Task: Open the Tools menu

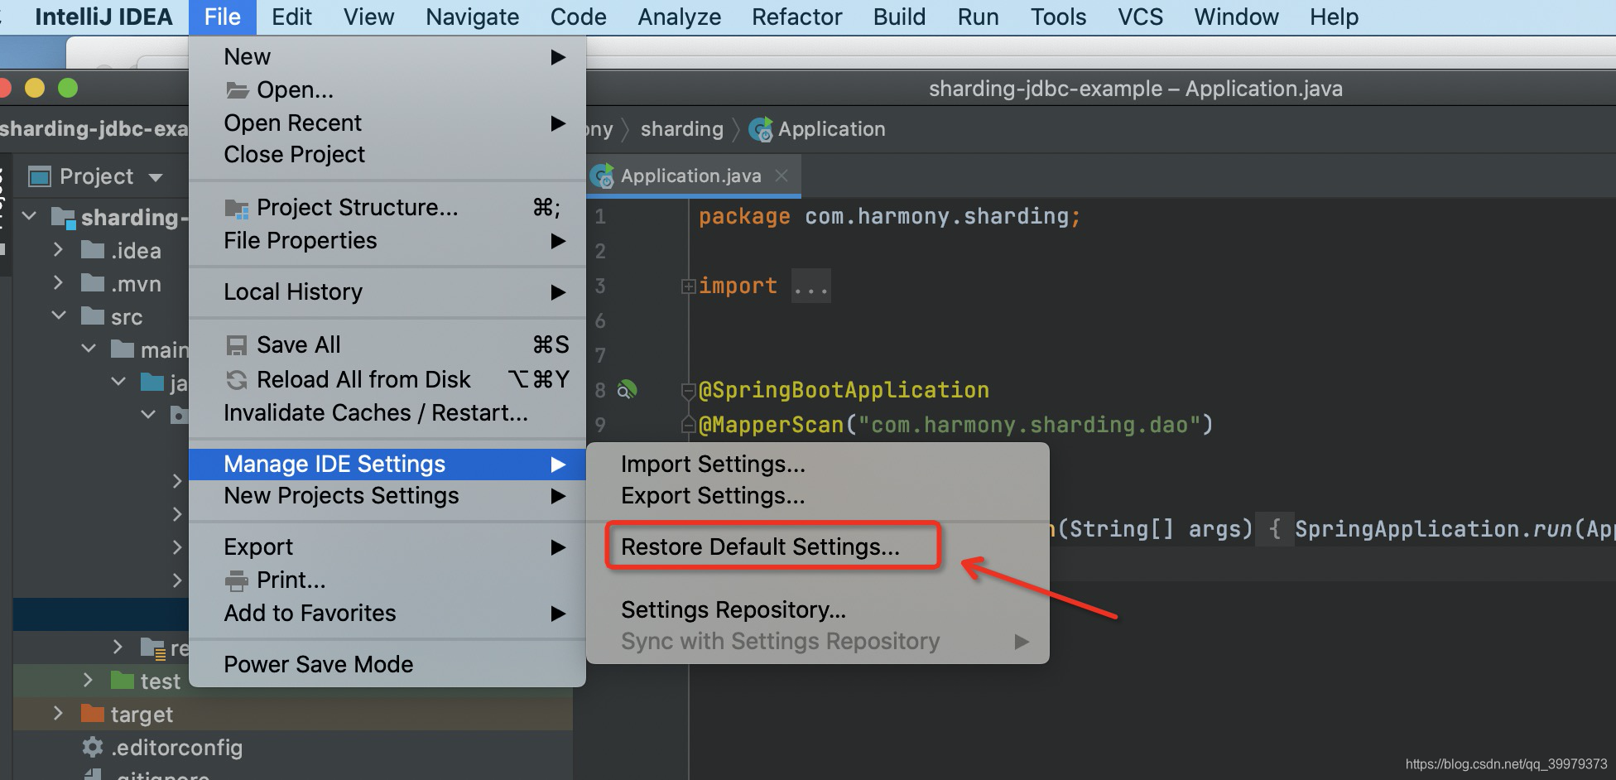Action: point(1059,17)
